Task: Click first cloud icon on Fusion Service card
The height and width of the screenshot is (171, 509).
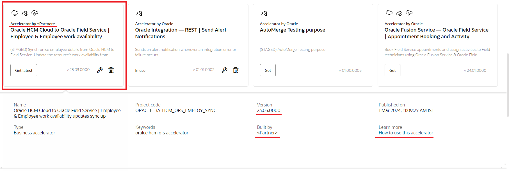Action: click(389, 13)
